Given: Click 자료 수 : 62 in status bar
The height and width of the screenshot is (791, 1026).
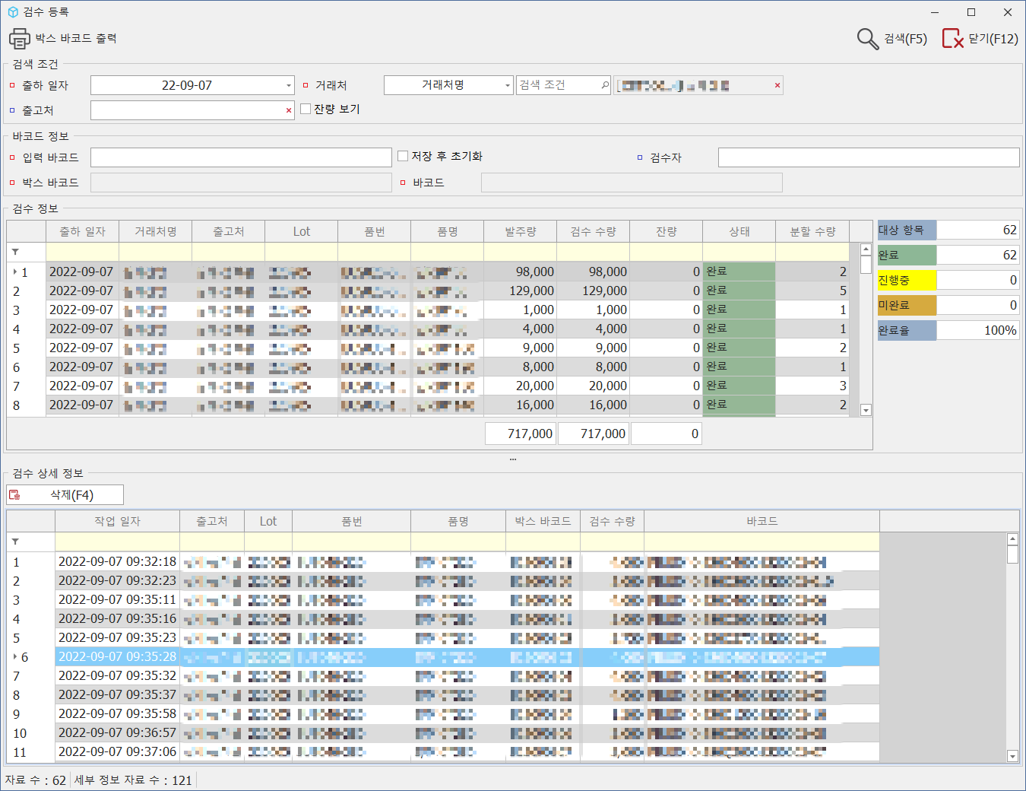Looking at the screenshot, I should (35, 780).
